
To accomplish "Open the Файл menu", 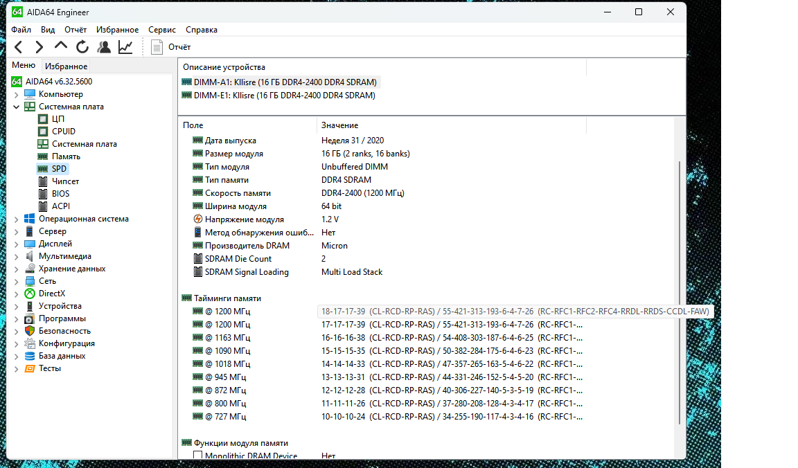I will (x=21, y=30).
